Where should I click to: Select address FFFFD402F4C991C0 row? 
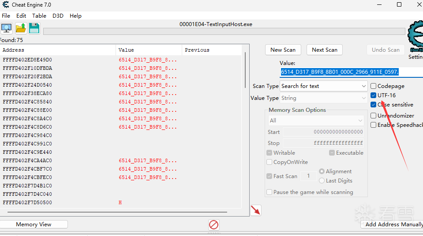click(120, 144)
